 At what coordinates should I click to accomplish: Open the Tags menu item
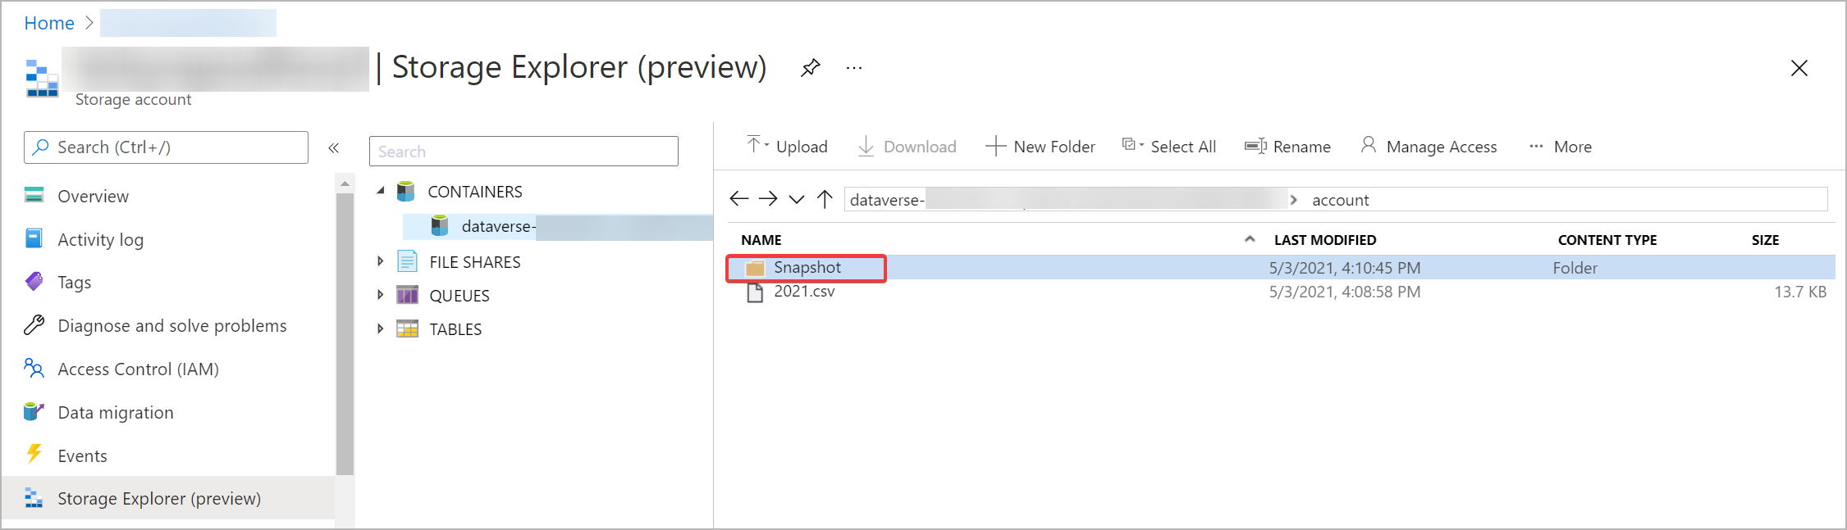pyautogui.click(x=74, y=283)
